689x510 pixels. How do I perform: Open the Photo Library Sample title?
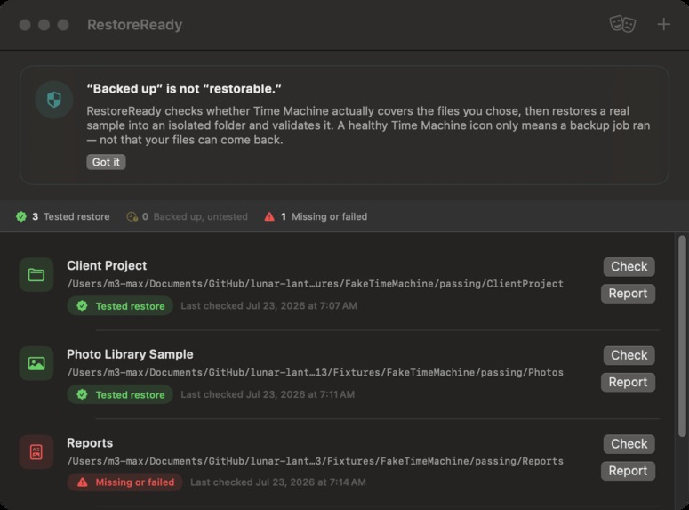point(130,354)
